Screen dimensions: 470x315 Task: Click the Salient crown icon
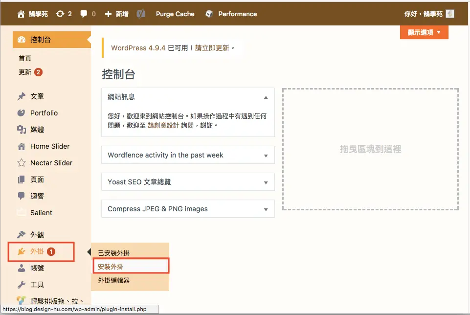(x=22, y=213)
